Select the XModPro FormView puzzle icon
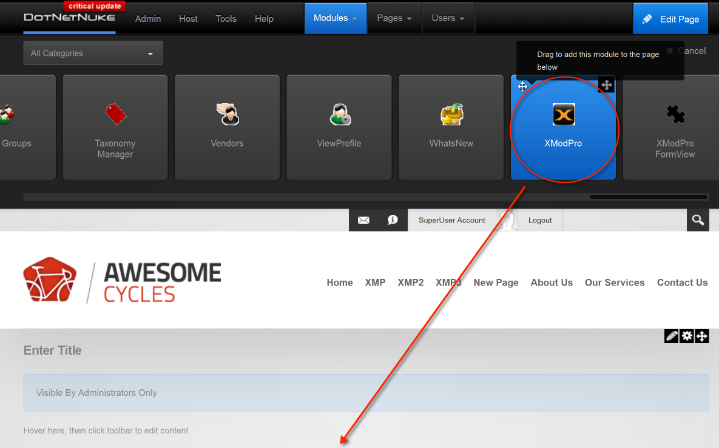This screenshot has width=719, height=448. pyautogui.click(x=675, y=114)
